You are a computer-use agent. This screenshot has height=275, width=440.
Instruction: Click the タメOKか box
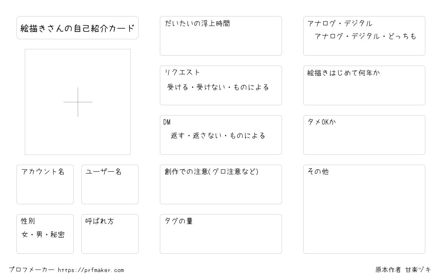[364, 135]
